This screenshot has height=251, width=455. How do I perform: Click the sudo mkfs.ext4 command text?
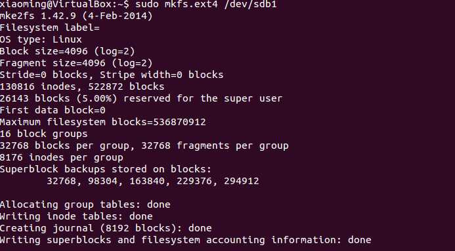tap(177, 4)
